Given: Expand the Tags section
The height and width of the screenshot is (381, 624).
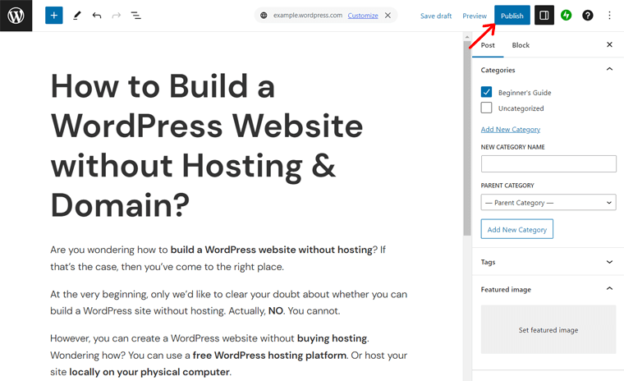Looking at the screenshot, I should pos(609,262).
